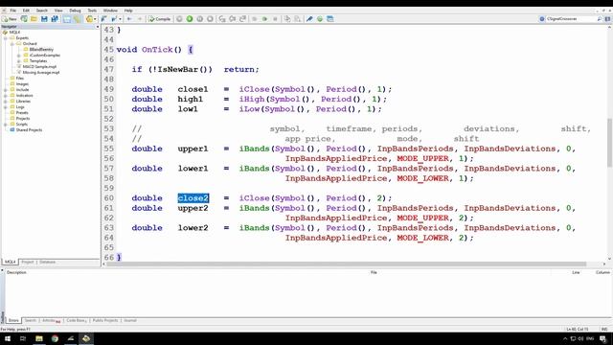Viewport: 613px width, 345px height.
Task: Select the Presets folder
Action: point(22,113)
